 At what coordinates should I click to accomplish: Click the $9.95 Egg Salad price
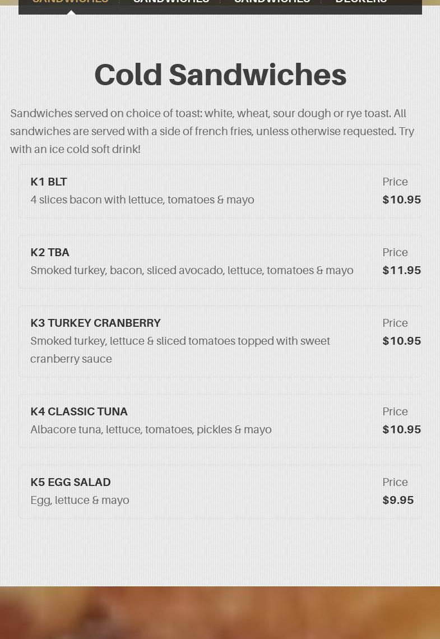398,501
